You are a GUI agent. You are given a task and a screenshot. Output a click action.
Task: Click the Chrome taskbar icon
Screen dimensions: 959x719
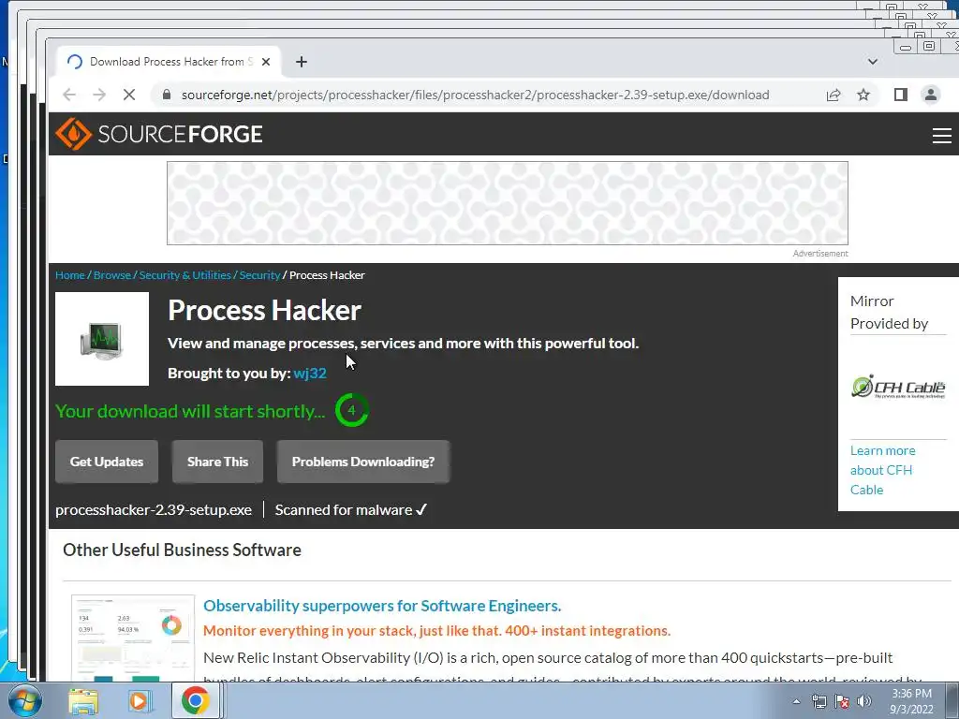(x=195, y=700)
